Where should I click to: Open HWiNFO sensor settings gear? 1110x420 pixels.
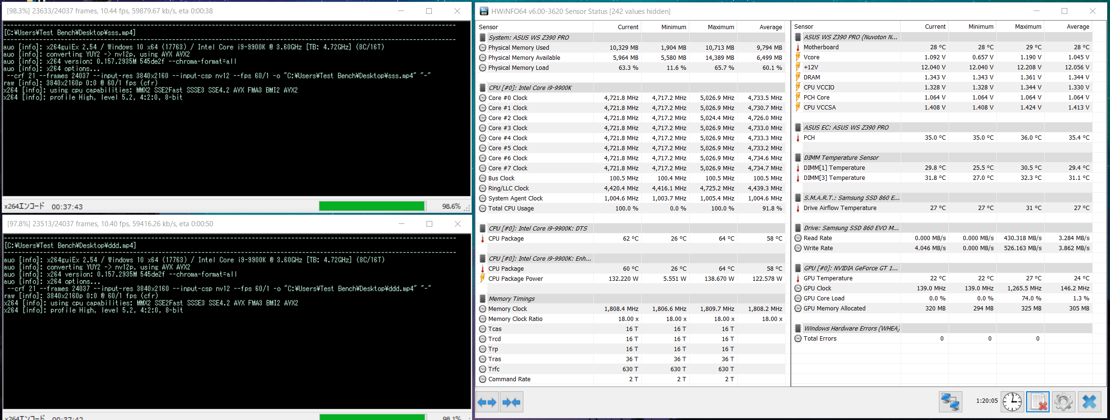pyautogui.click(x=1063, y=402)
